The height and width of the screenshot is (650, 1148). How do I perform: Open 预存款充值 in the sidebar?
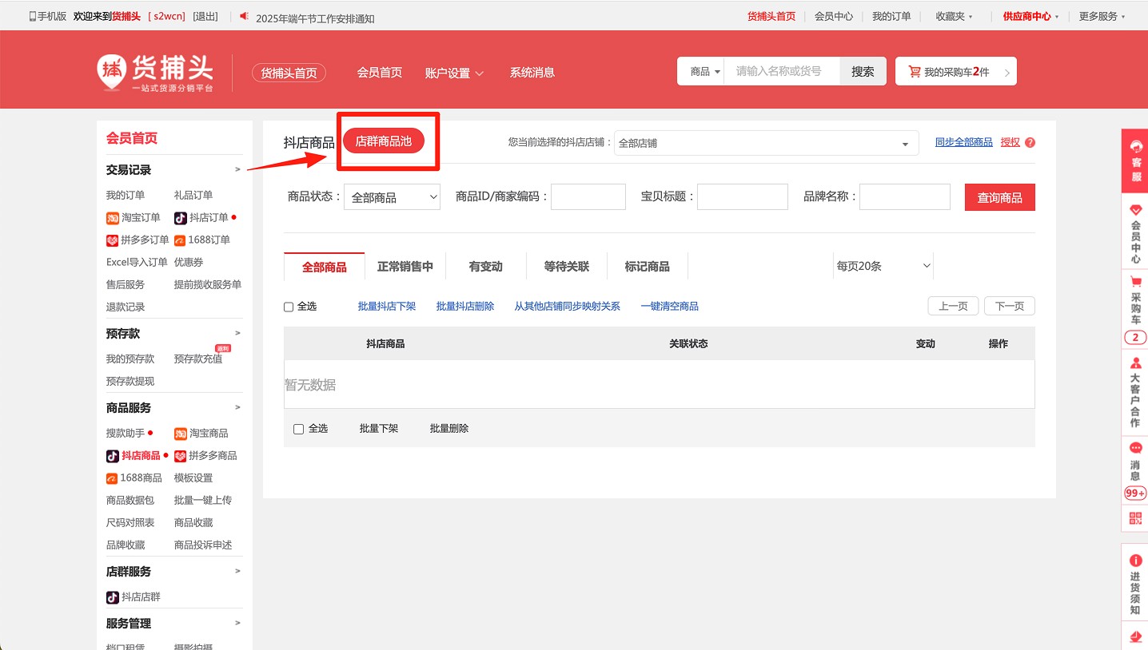click(x=198, y=359)
